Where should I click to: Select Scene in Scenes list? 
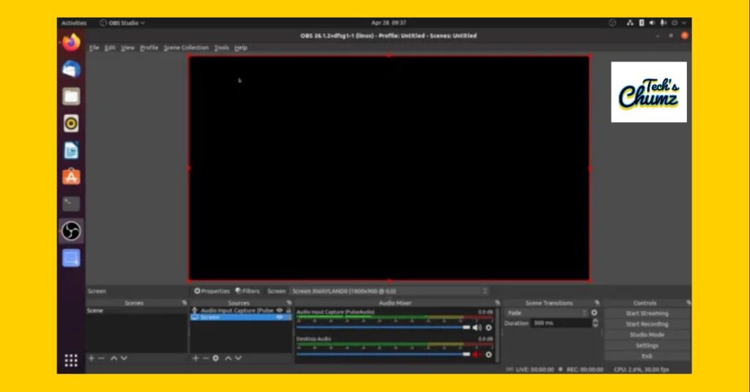point(136,310)
